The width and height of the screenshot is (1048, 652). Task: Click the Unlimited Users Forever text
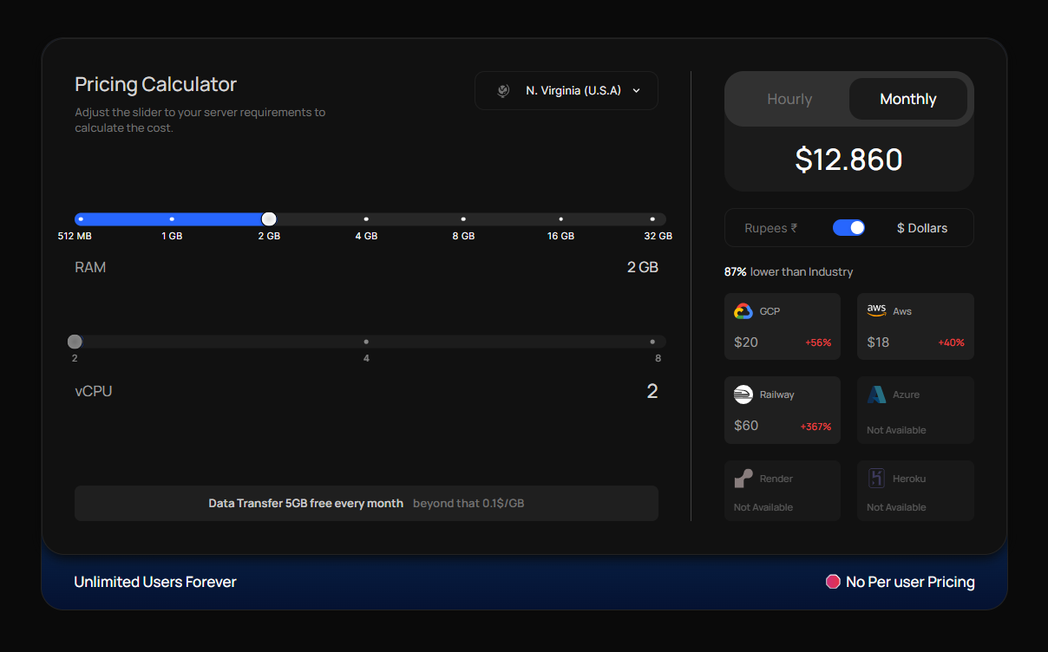tap(155, 582)
